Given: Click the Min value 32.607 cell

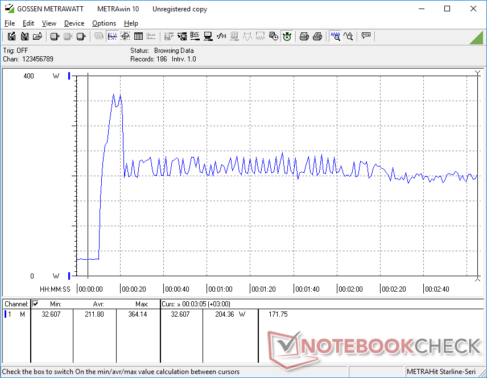Looking at the screenshot, I should (51, 314).
